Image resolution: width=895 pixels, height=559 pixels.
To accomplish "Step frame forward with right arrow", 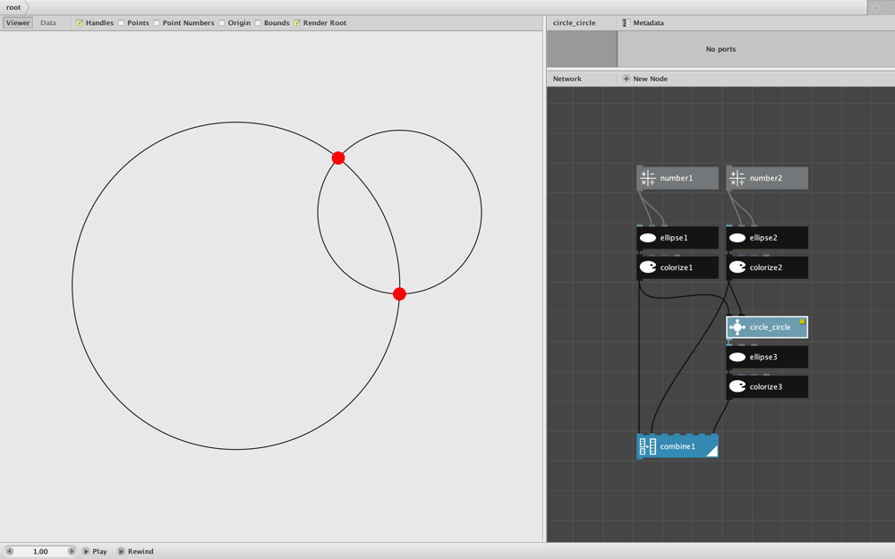I will pyautogui.click(x=72, y=552).
